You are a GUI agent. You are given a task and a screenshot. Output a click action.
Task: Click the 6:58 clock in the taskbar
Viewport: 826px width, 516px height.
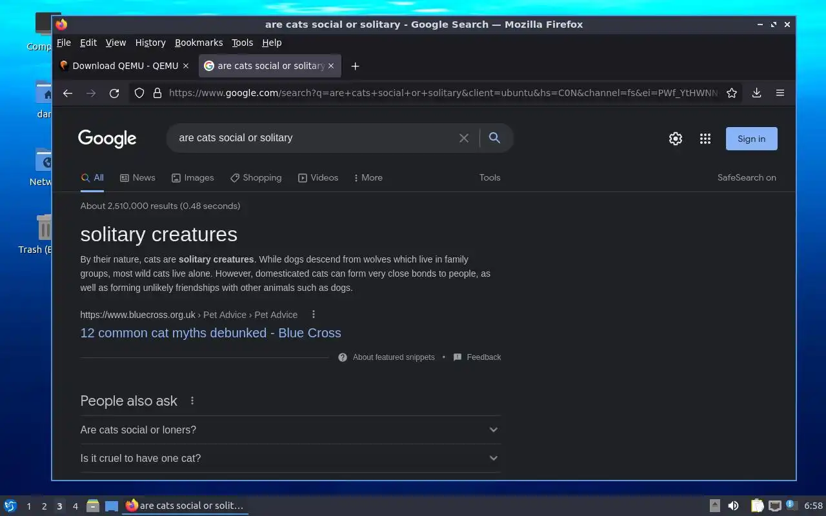click(813, 506)
